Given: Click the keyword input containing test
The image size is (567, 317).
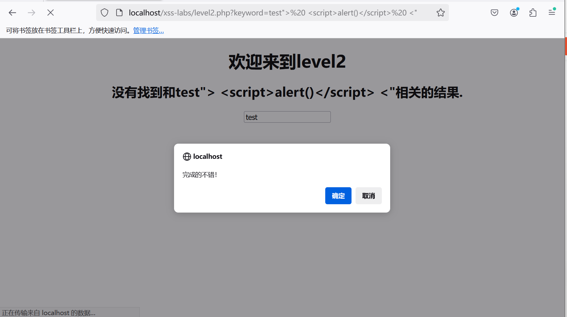Looking at the screenshot, I should (x=287, y=117).
